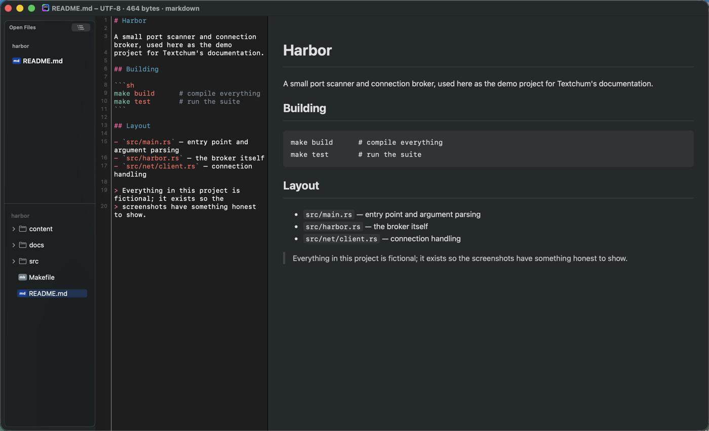Select the content folder name in the tree
Viewport: 709px width, 431px height.
click(x=41, y=229)
